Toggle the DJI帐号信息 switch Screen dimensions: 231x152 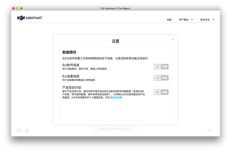point(161,67)
